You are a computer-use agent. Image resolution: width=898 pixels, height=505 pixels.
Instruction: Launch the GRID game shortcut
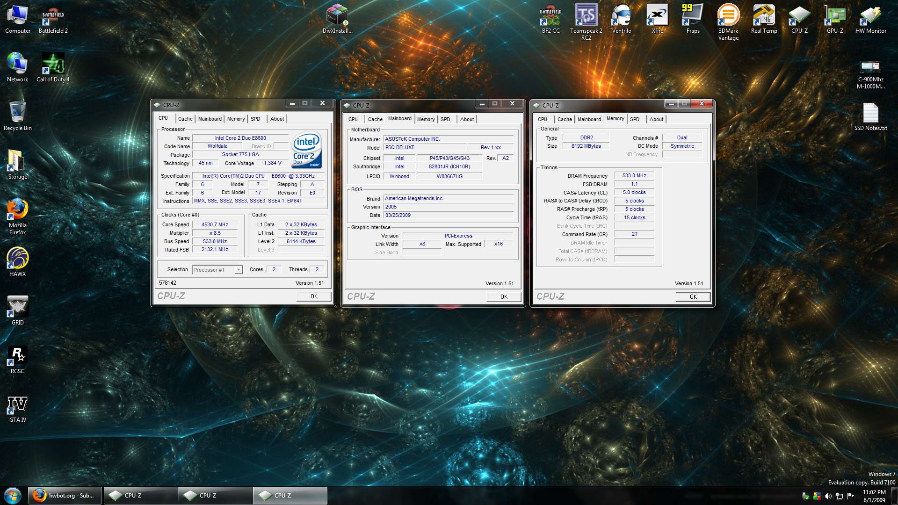pos(18,310)
